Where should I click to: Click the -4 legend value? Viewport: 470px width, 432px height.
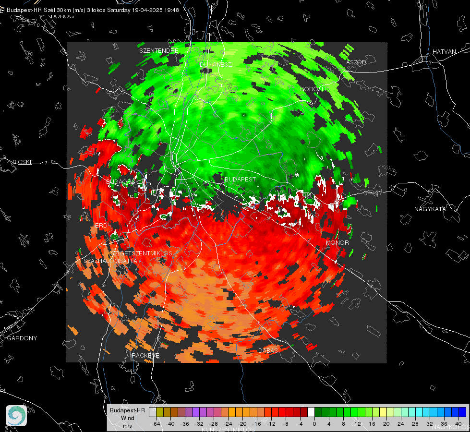(x=300, y=424)
